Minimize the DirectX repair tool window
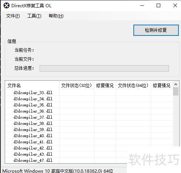This screenshot has width=181, height=173. click(142, 5)
